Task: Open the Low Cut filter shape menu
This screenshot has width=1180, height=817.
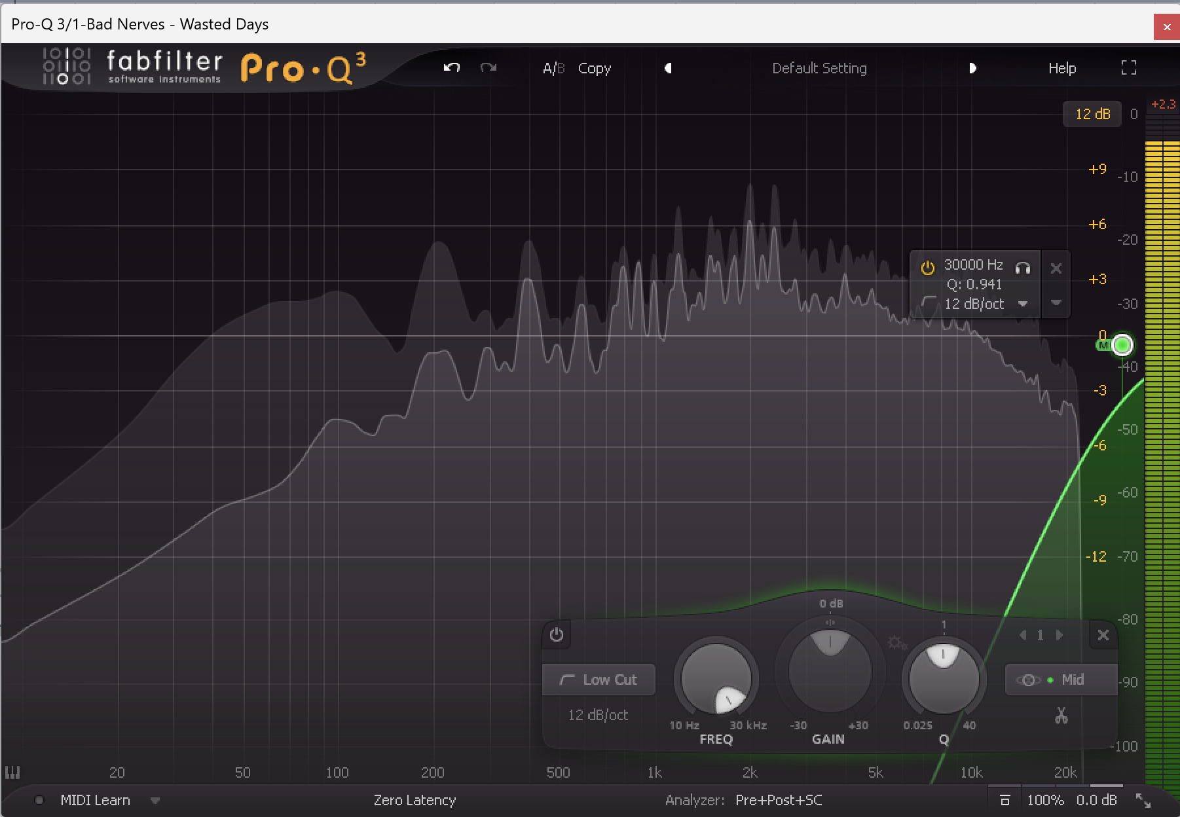Action: point(599,680)
